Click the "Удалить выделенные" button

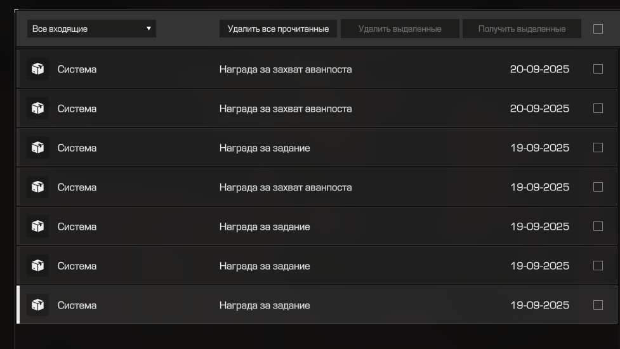[x=400, y=29]
